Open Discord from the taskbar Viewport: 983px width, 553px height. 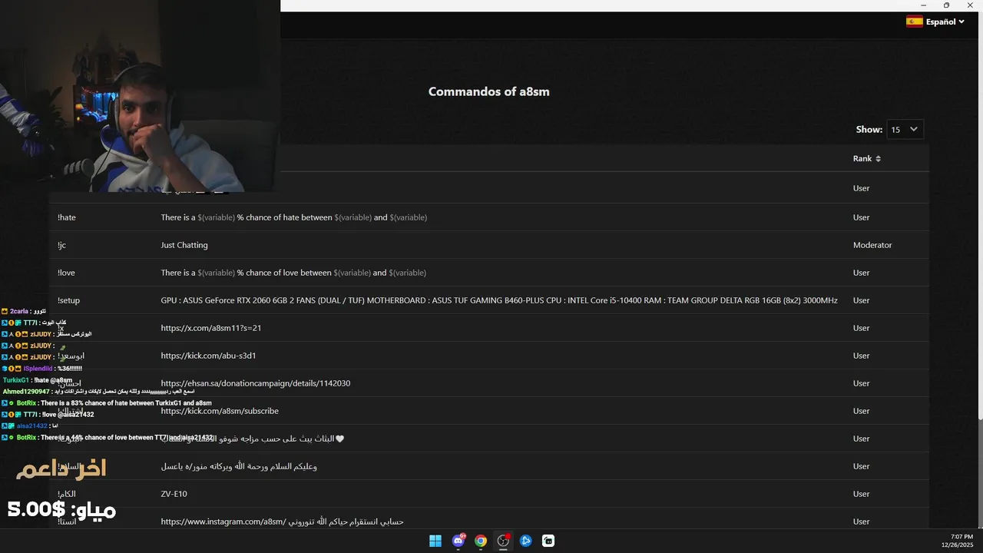click(x=458, y=541)
